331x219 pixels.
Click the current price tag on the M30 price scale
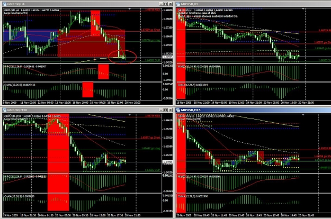pos(168,162)
